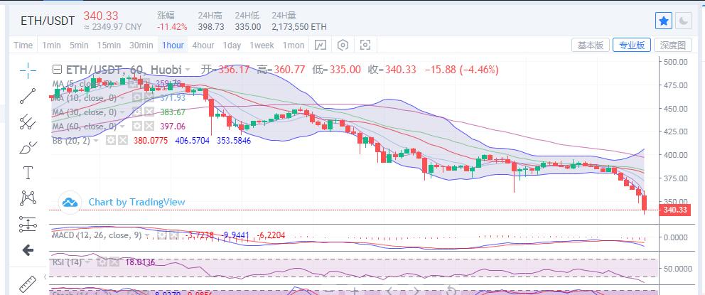The width and height of the screenshot is (705, 295).
Task: Open the pitchfork drawing tool
Action: (28, 121)
